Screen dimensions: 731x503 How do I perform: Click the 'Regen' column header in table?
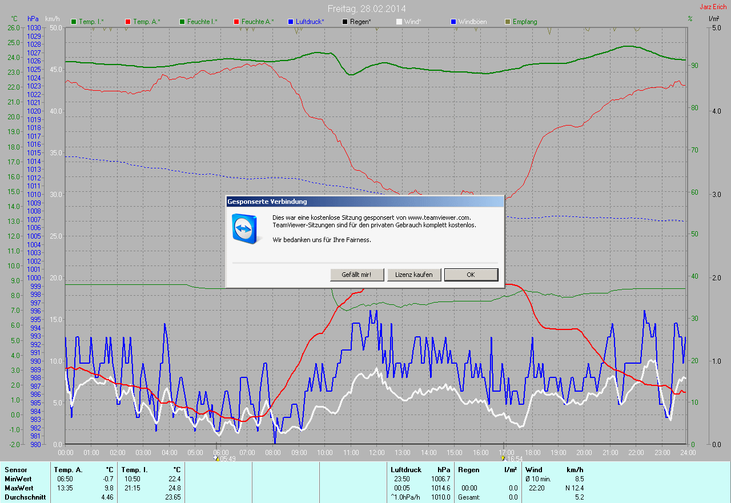coord(469,470)
